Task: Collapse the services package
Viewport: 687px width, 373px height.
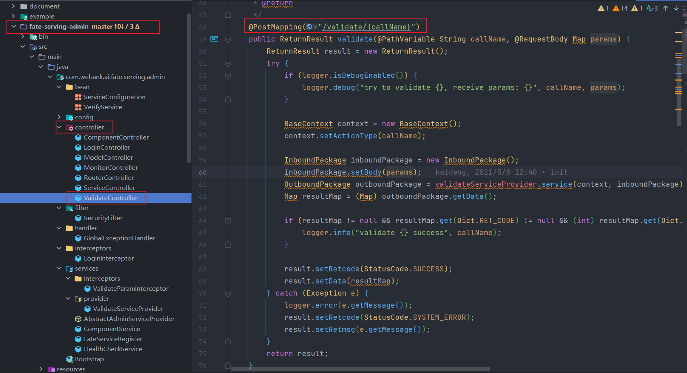Action: [59, 269]
